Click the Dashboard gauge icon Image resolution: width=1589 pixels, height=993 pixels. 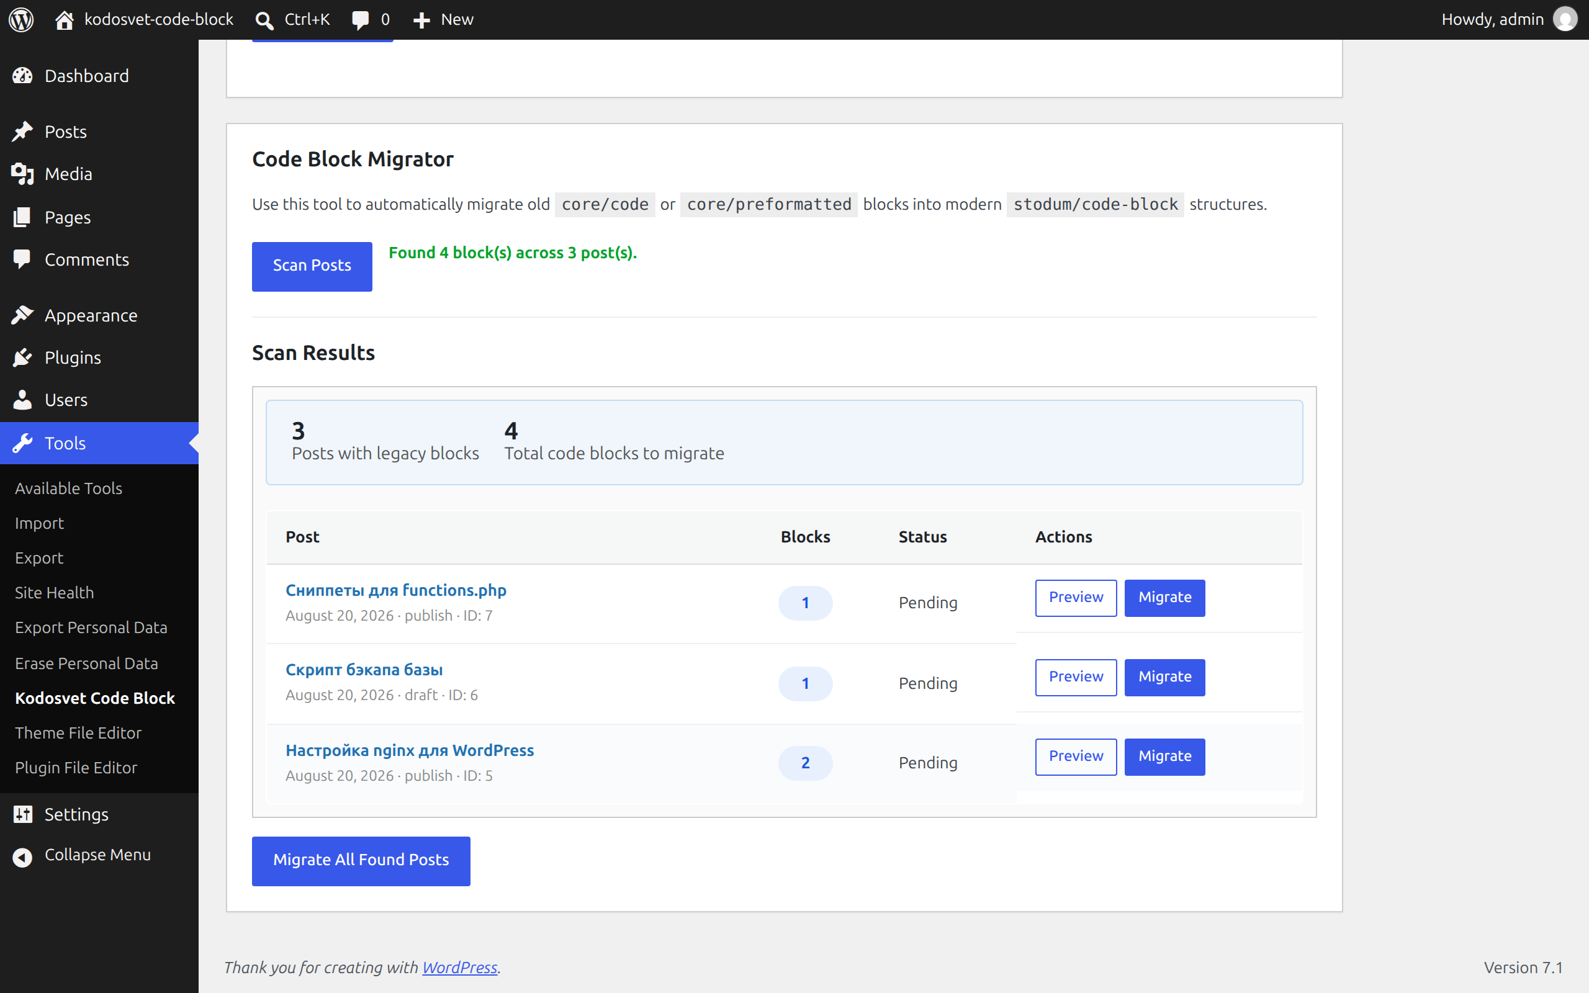pos(22,76)
